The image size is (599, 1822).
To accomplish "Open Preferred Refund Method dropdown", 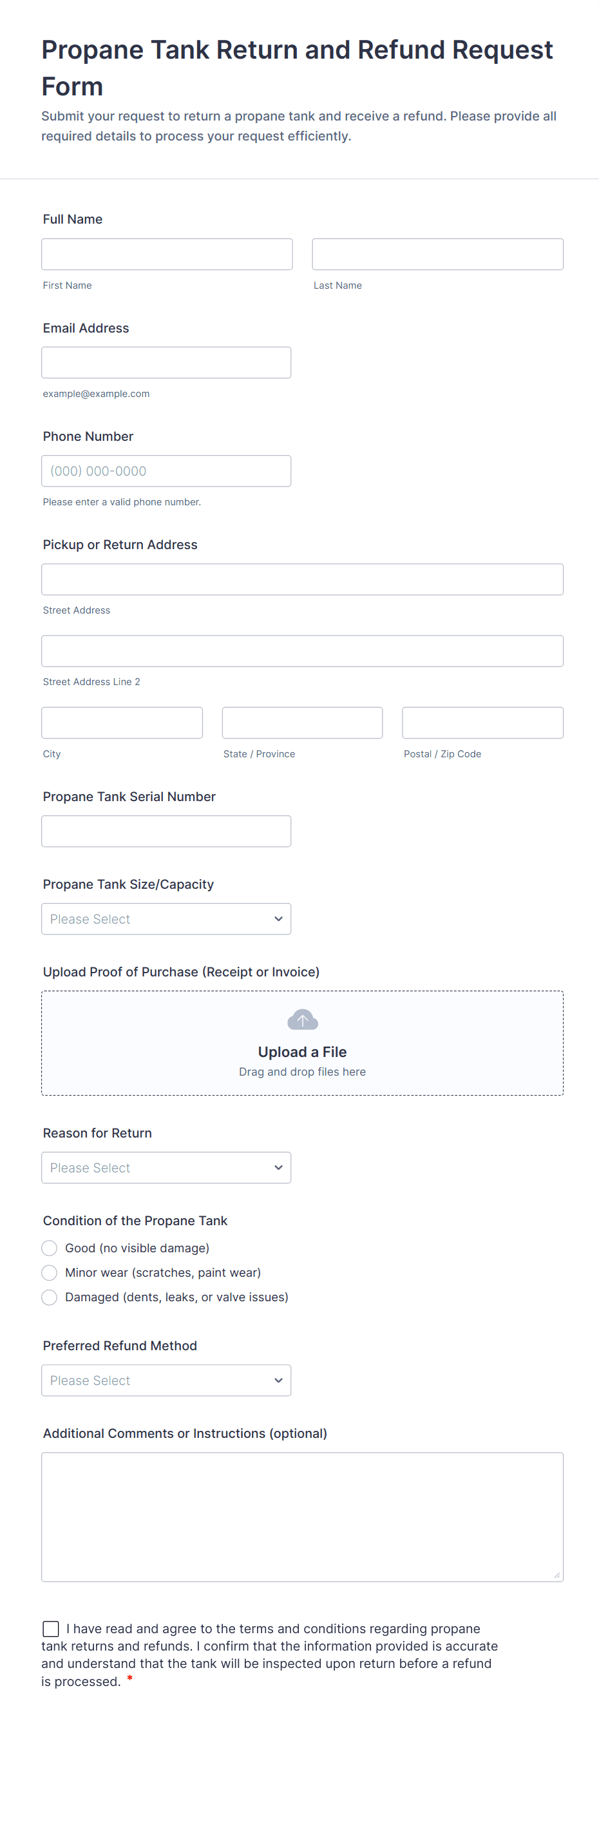I will point(166,1381).
